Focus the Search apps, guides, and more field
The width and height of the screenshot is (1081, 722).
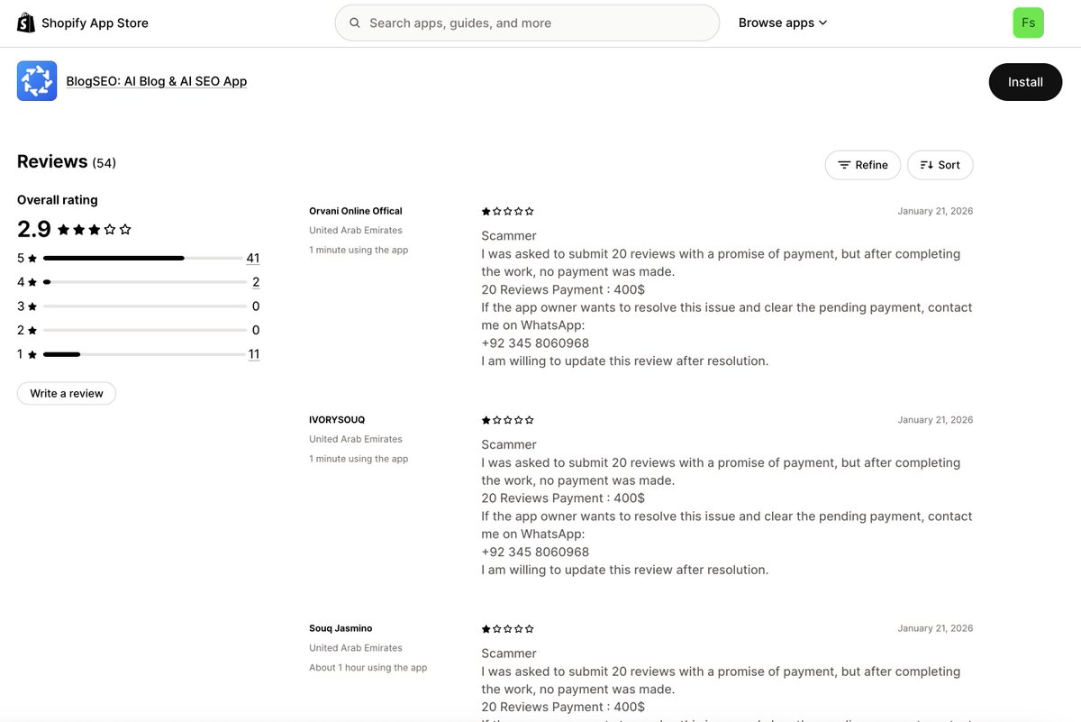click(x=527, y=23)
